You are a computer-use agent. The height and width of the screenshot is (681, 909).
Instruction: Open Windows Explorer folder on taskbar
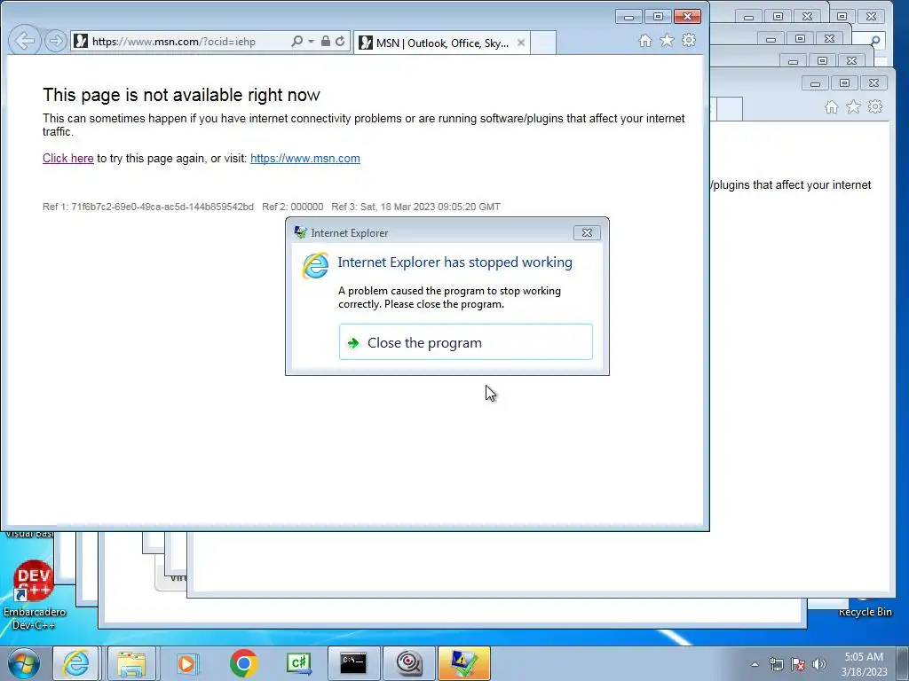[x=131, y=663]
